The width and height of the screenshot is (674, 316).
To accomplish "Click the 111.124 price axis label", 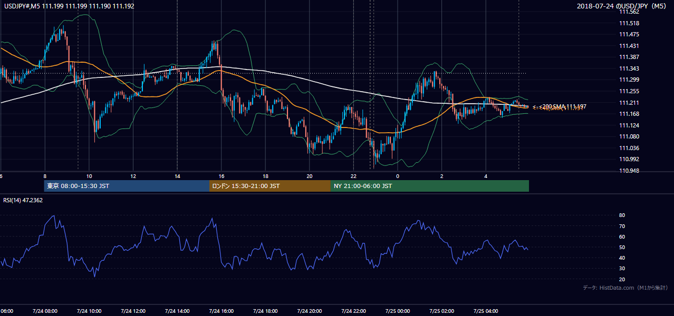I will pos(629,125).
